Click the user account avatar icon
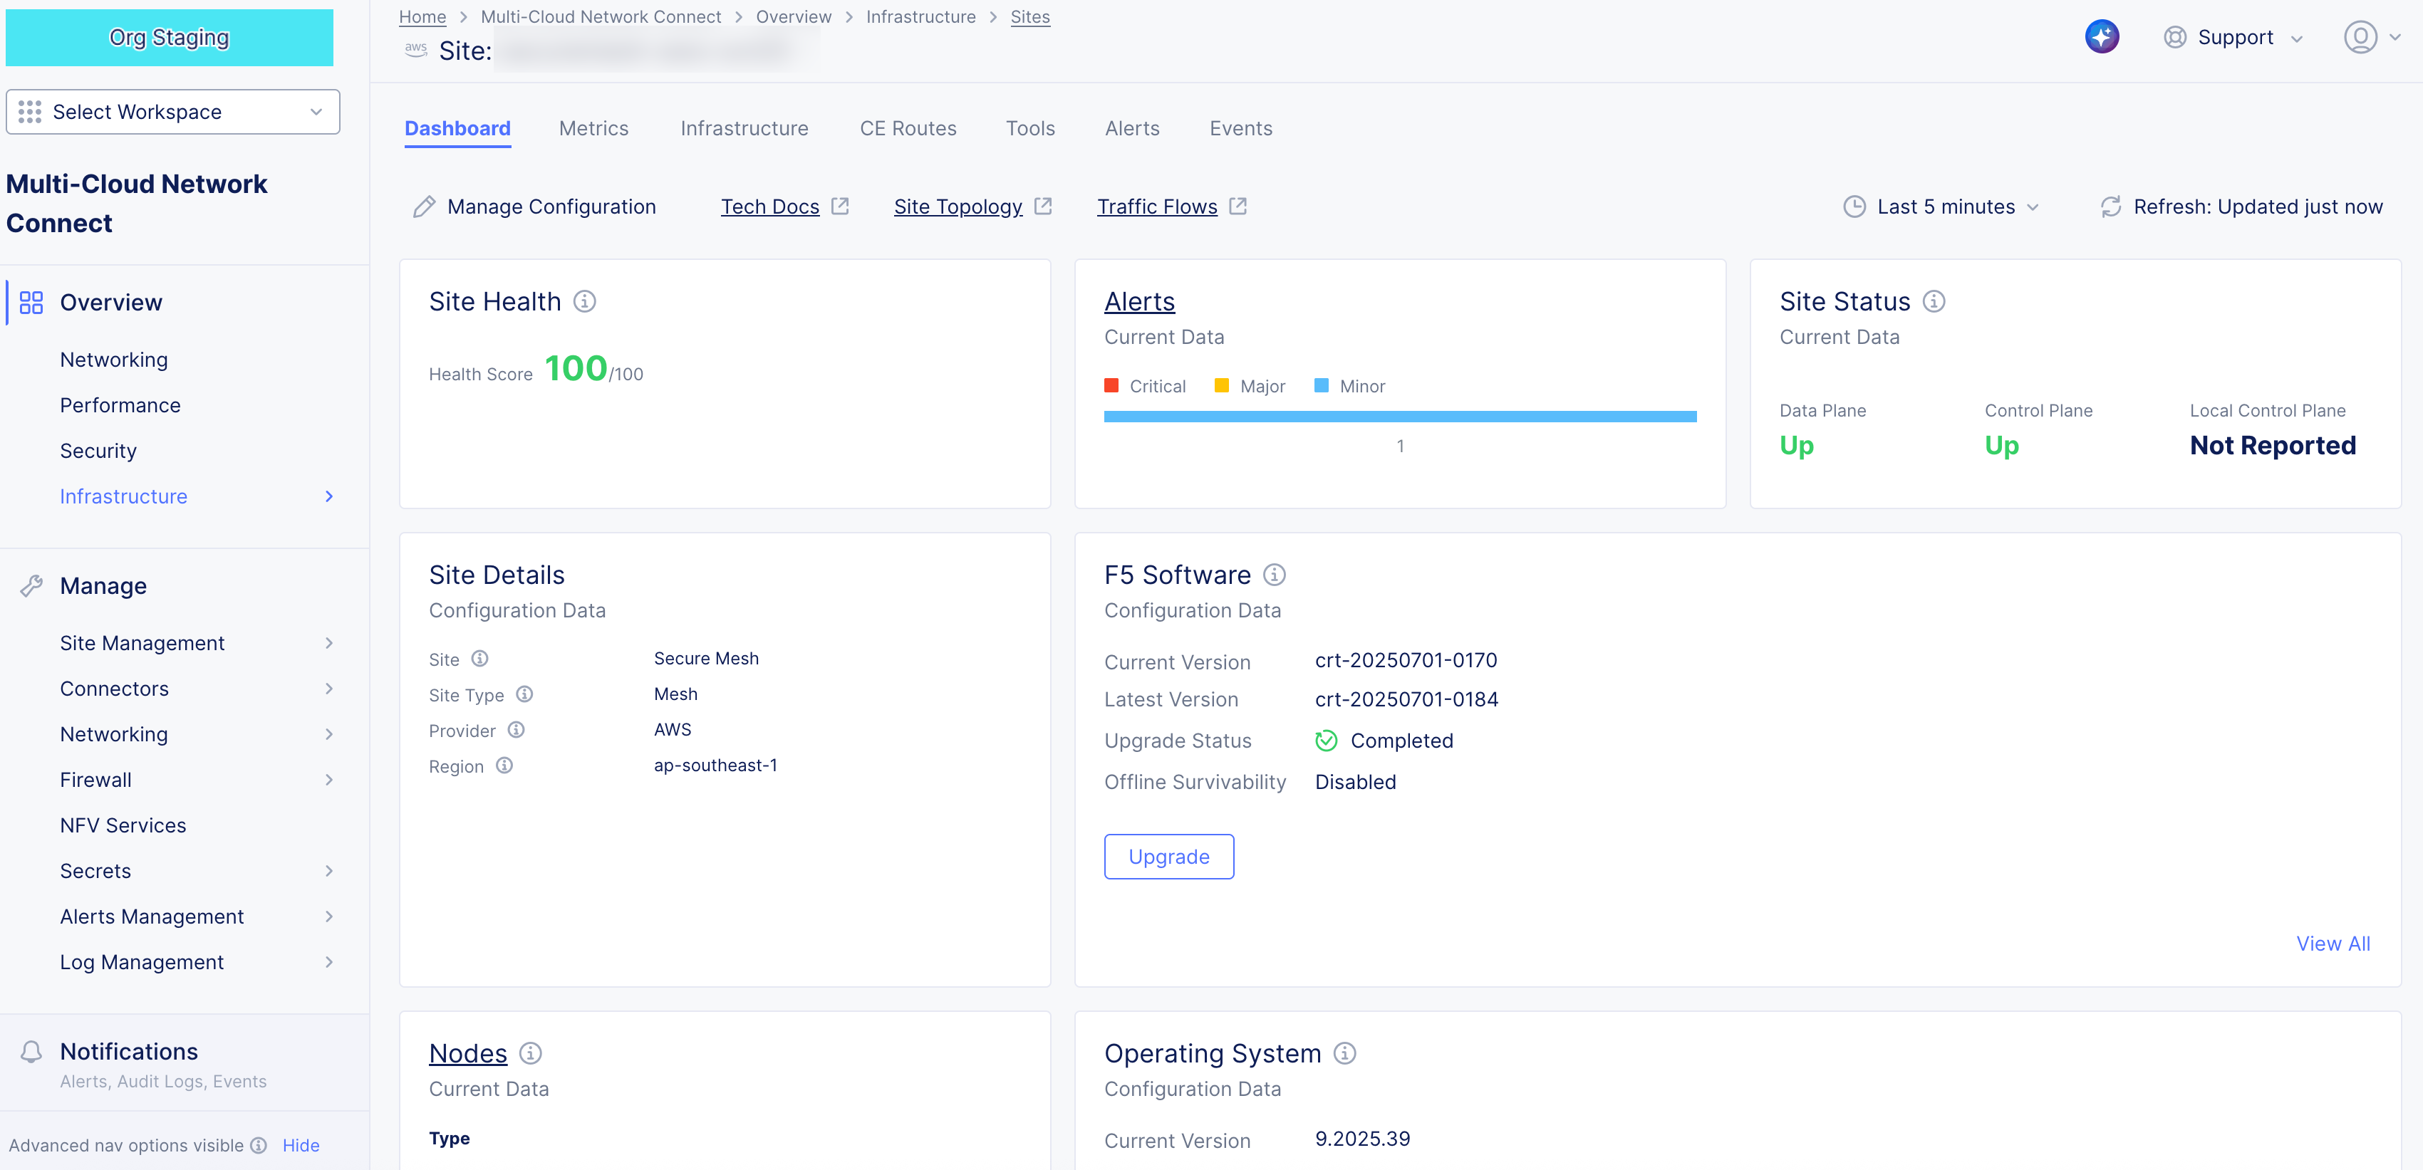Image resolution: width=2423 pixels, height=1170 pixels. (x=2360, y=38)
